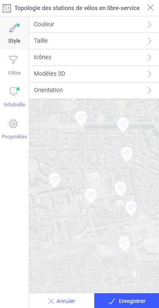The width and height of the screenshot is (159, 308).
Task: Open the Style tab with brush icon
Action: (x=14, y=33)
